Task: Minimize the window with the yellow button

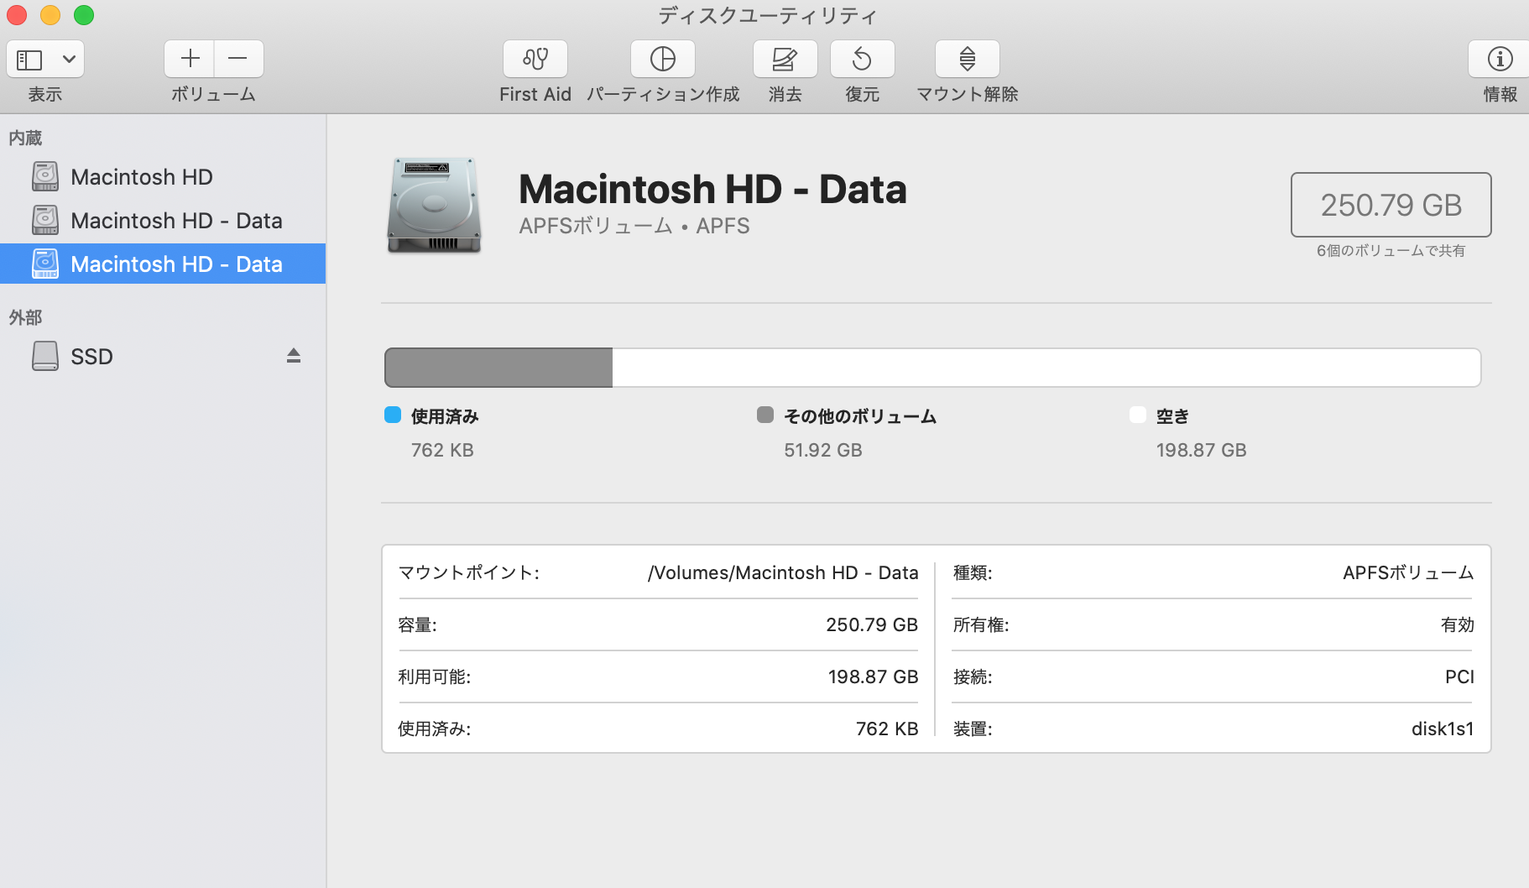Action: 50,15
